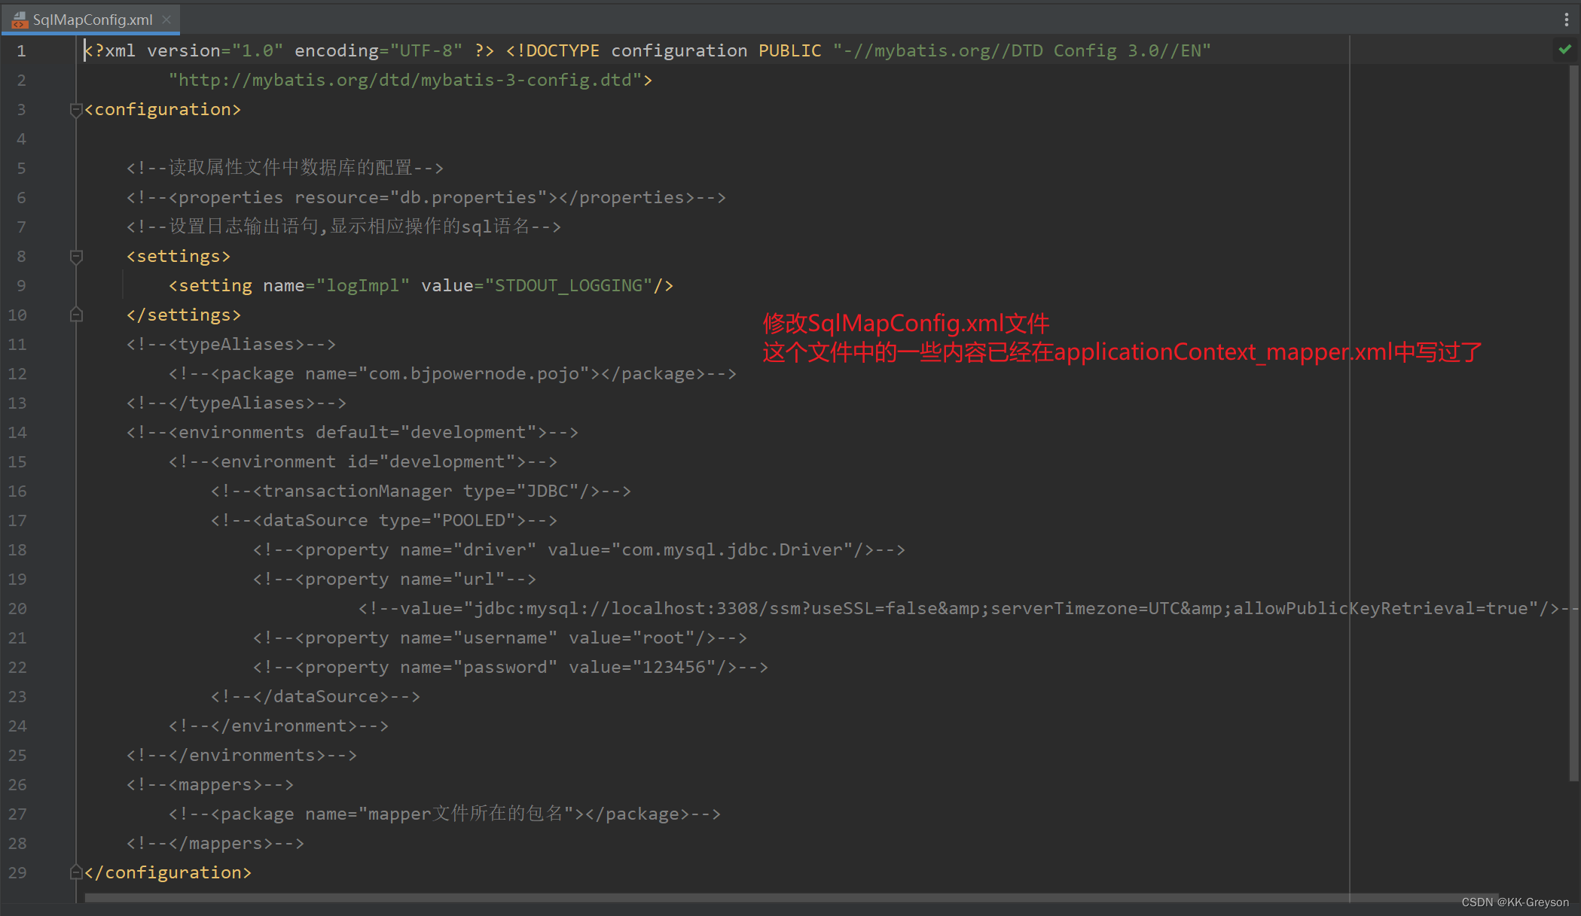Click line number 1 in gutter
Image resolution: width=1581 pixels, height=916 pixels.
(x=21, y=51)
